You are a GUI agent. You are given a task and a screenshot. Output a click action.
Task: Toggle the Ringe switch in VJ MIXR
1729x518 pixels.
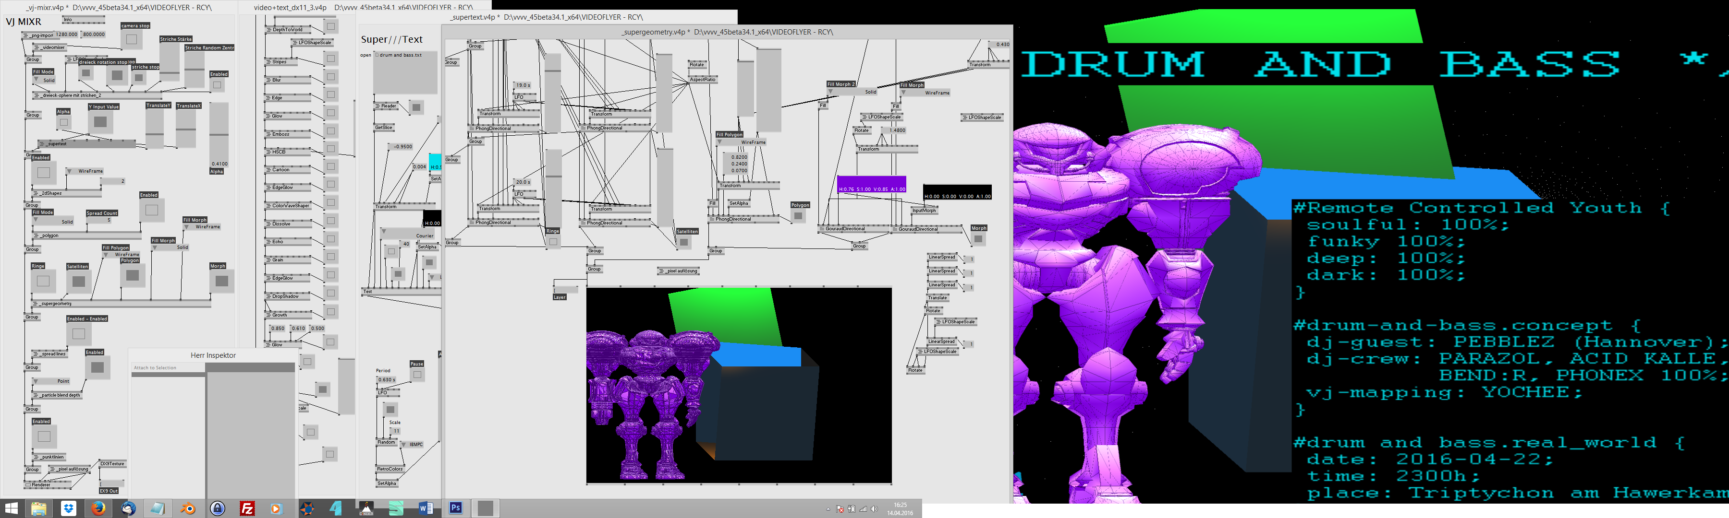pos(44,281)
